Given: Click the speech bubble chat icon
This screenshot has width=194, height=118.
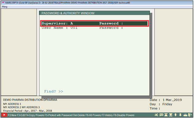Looking at the screenshot, I should pyautogui.click(x=161, y=115).
